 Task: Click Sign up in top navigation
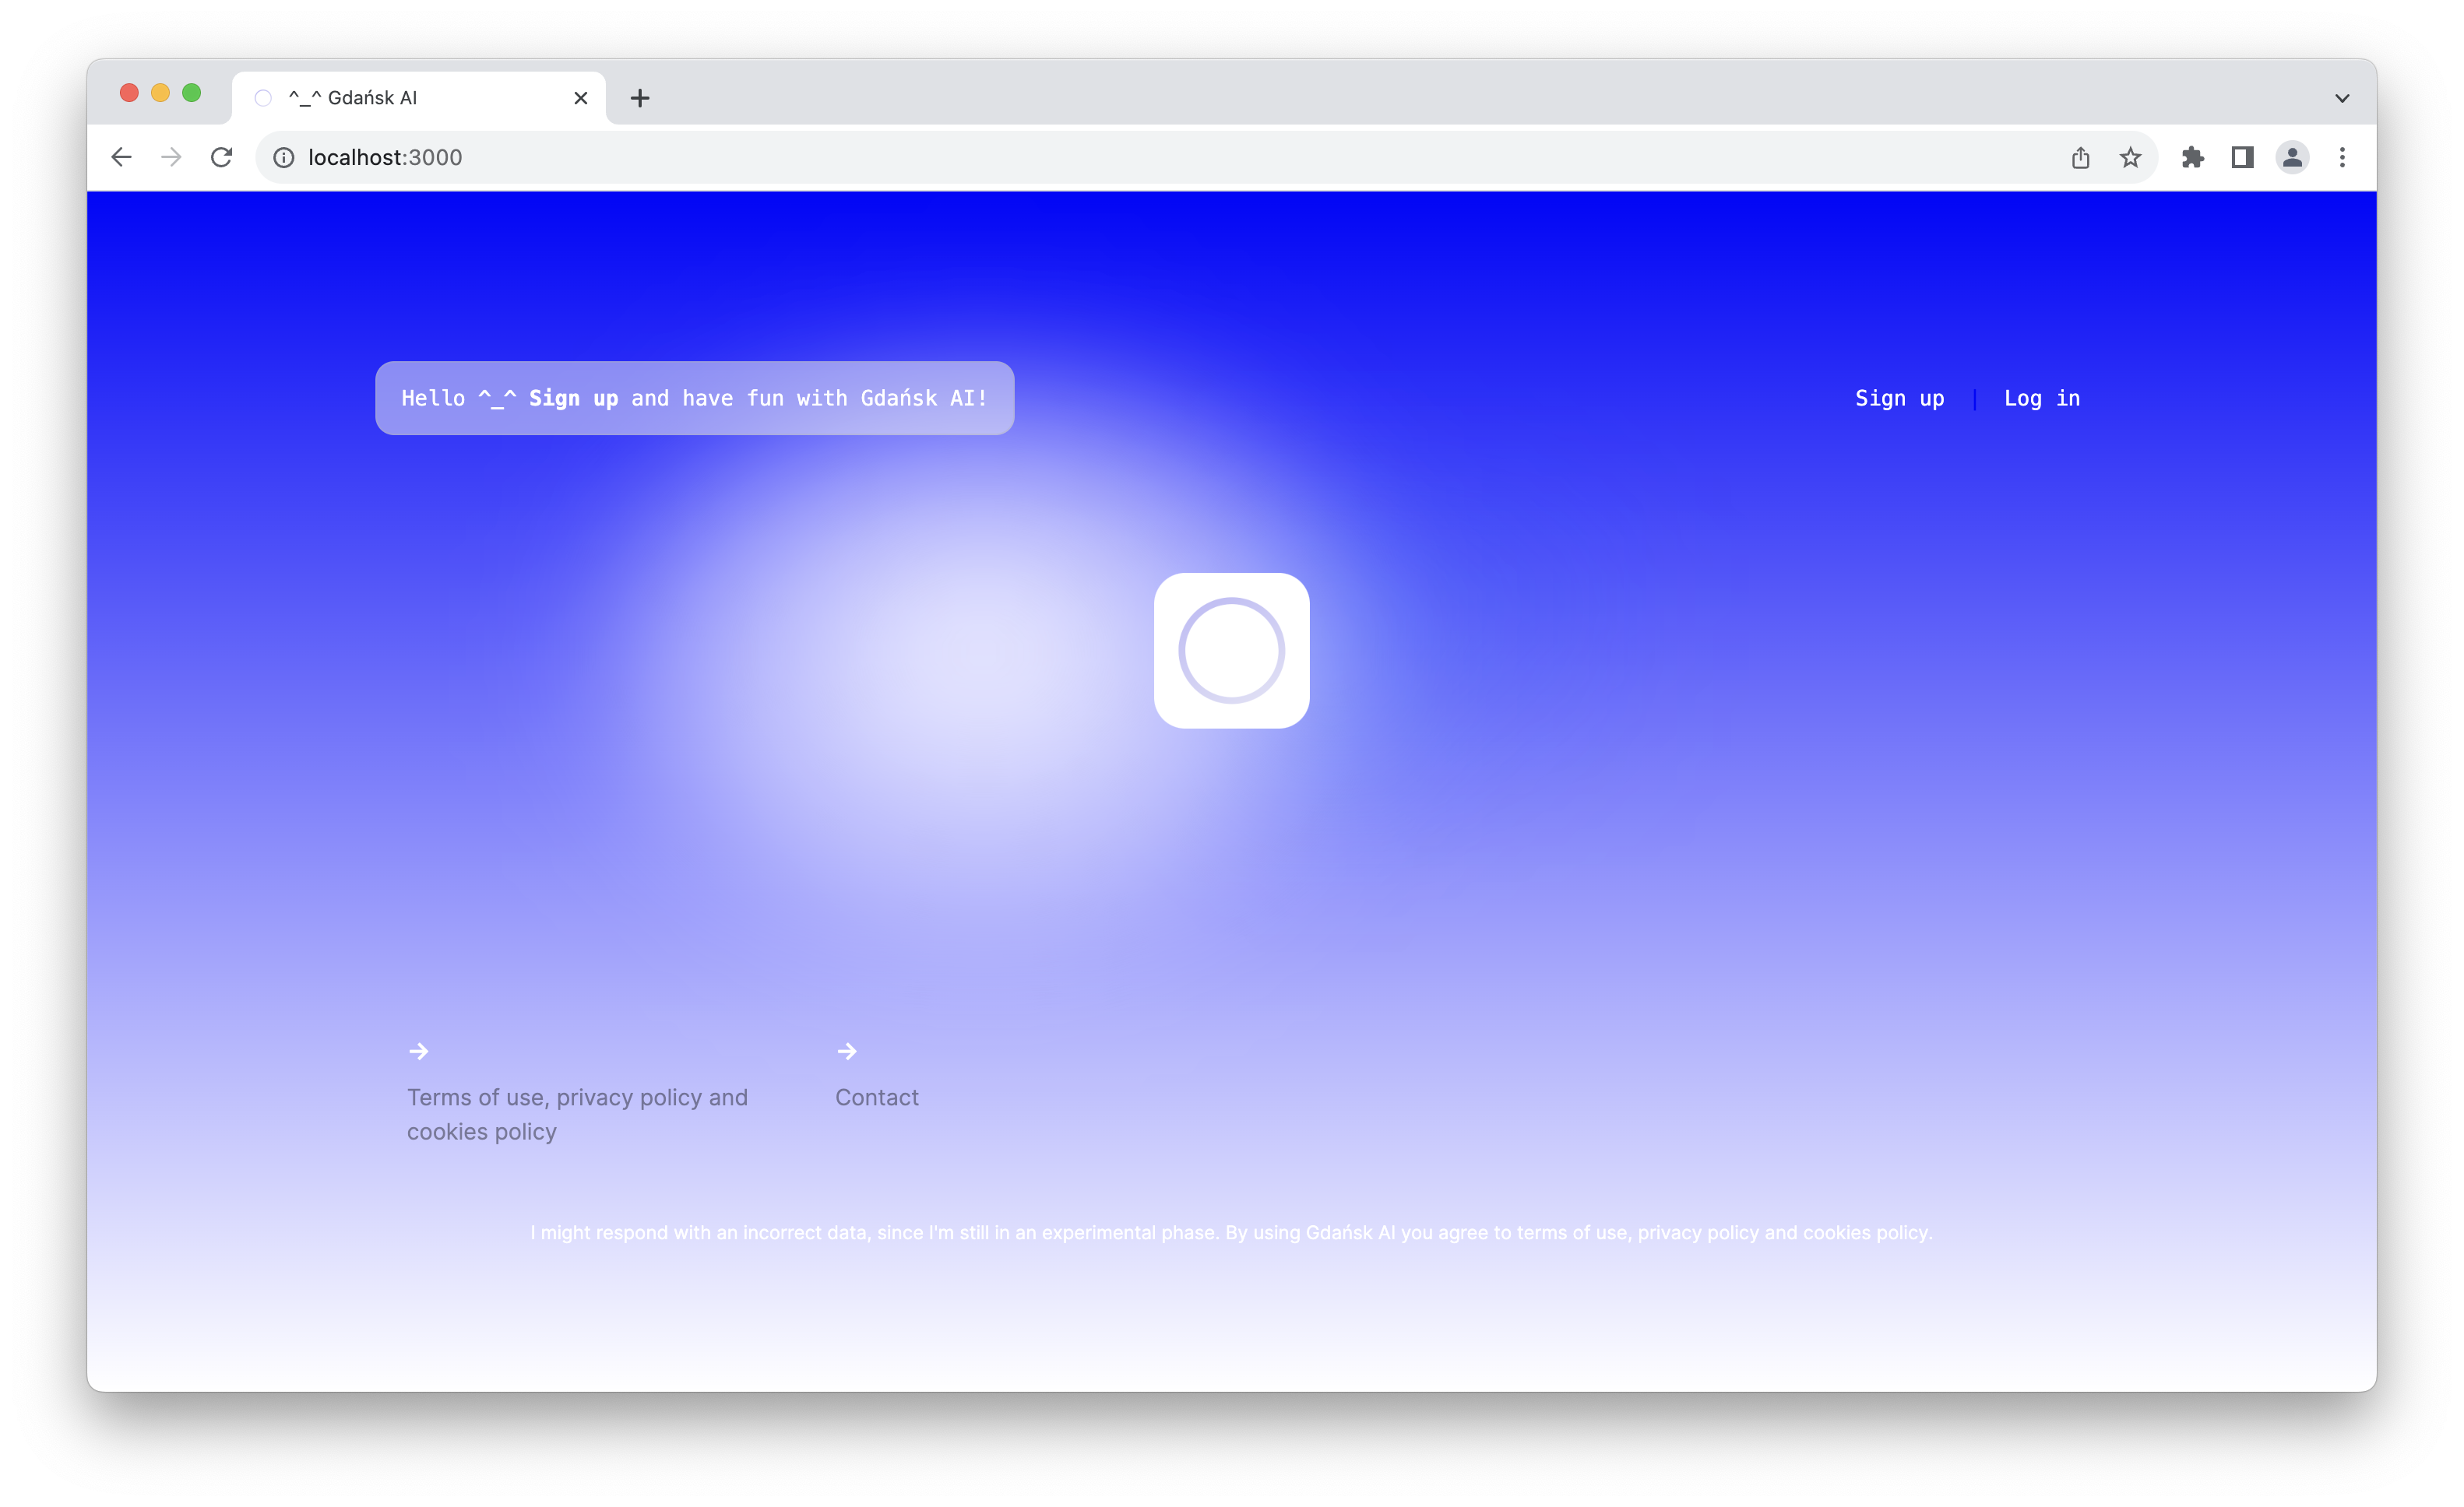click(1899, 399)
